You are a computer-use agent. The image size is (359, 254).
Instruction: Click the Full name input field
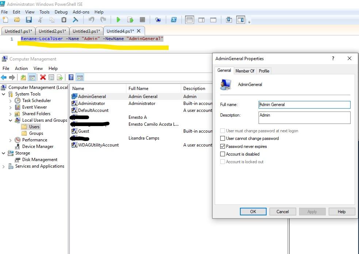tap(304, 105)
